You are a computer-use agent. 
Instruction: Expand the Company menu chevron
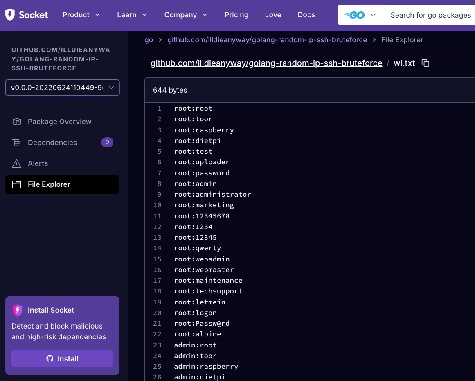point(205,15)
